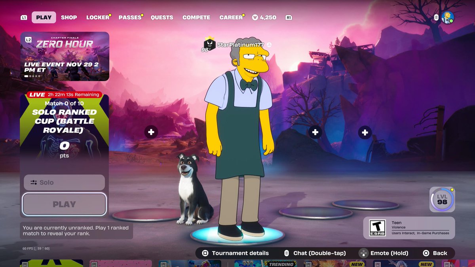Open the CAREER tab
The height and width of the screenshot is (267, 475).
[231, 17]
